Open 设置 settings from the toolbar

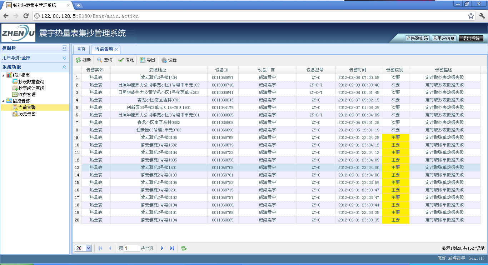point(169,60)
